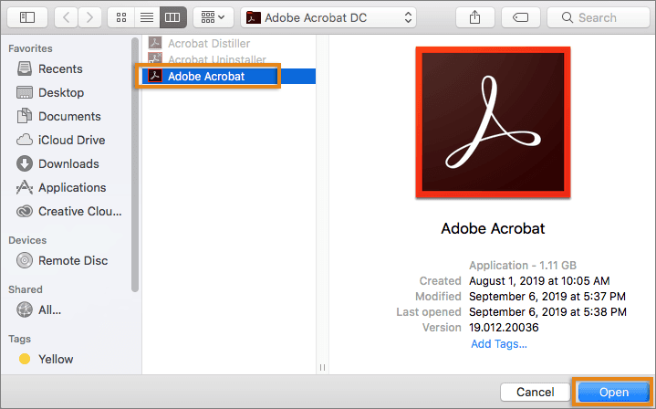
Task: Select Acrobat Distiller in file list
Action: [x=209, y=43]
